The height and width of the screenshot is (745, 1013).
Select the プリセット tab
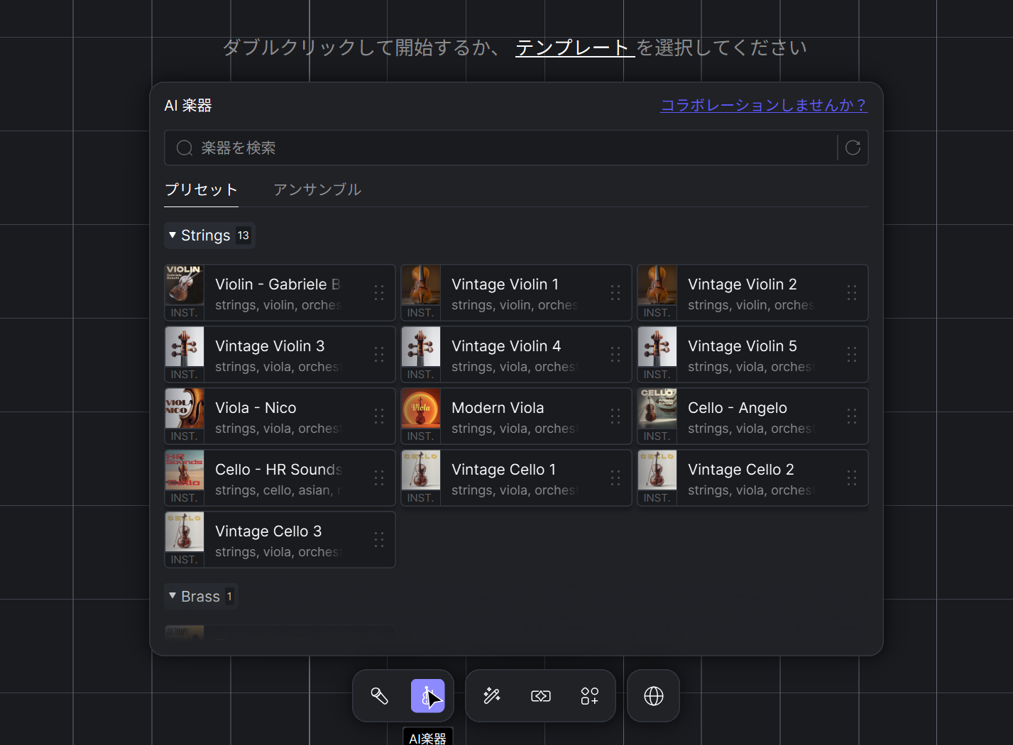click(201, 189)
